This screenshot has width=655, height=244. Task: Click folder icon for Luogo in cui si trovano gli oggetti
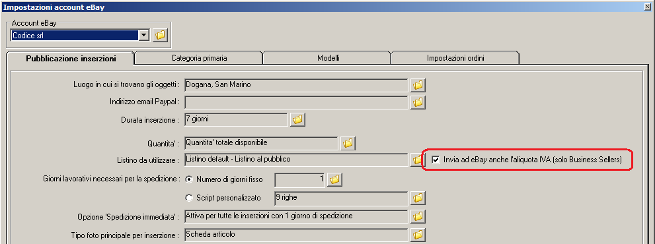coord(418,85)
